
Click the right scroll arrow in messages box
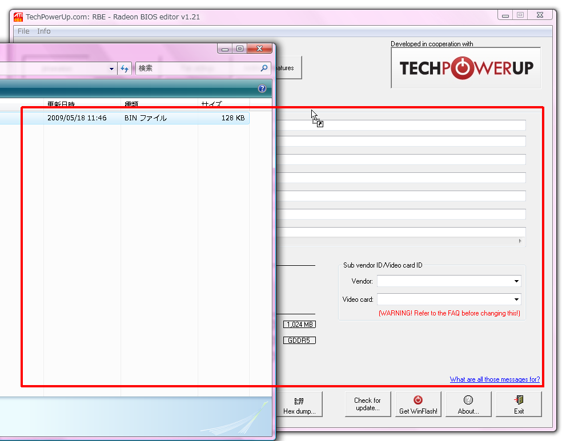[520, 241]
